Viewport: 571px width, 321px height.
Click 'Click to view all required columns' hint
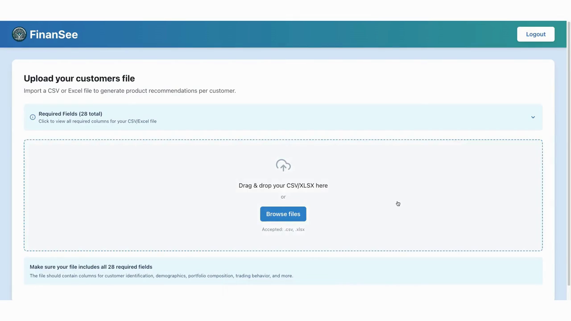pos(97,121)
